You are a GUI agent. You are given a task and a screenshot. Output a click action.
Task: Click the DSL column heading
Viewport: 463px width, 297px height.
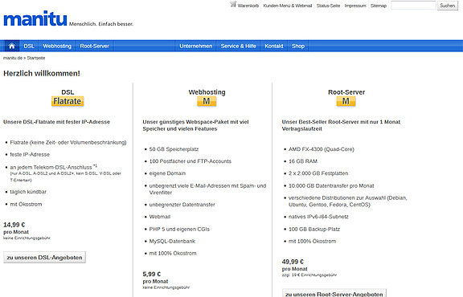coord(68,92)
